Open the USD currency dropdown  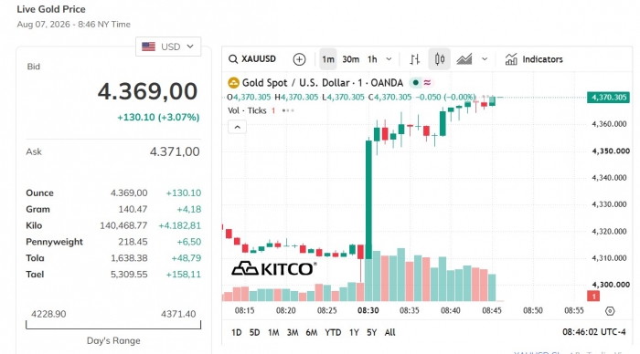coord(168,47)
